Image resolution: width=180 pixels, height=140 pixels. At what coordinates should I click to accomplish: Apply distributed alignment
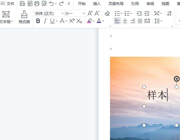pos(147,21)
